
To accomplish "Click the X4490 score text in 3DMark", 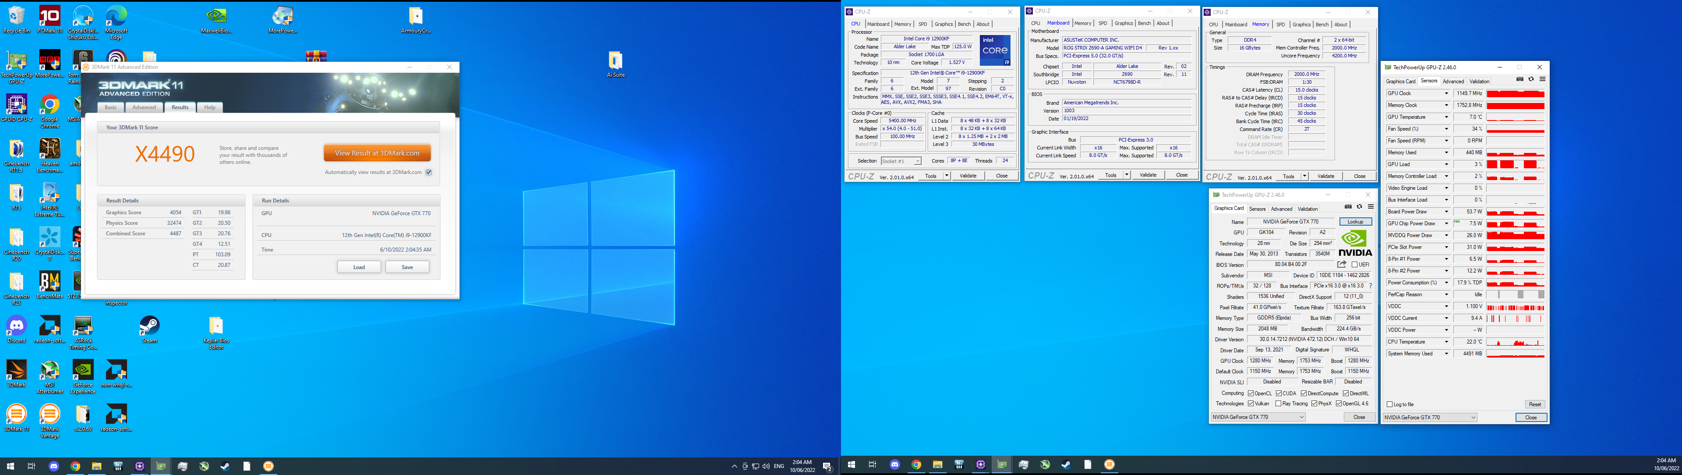I will tap(165, 154).
